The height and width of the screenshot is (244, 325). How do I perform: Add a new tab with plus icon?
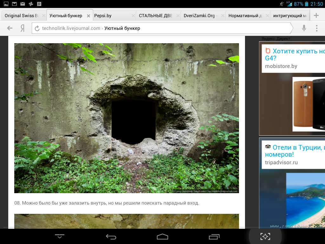[316, 15]
